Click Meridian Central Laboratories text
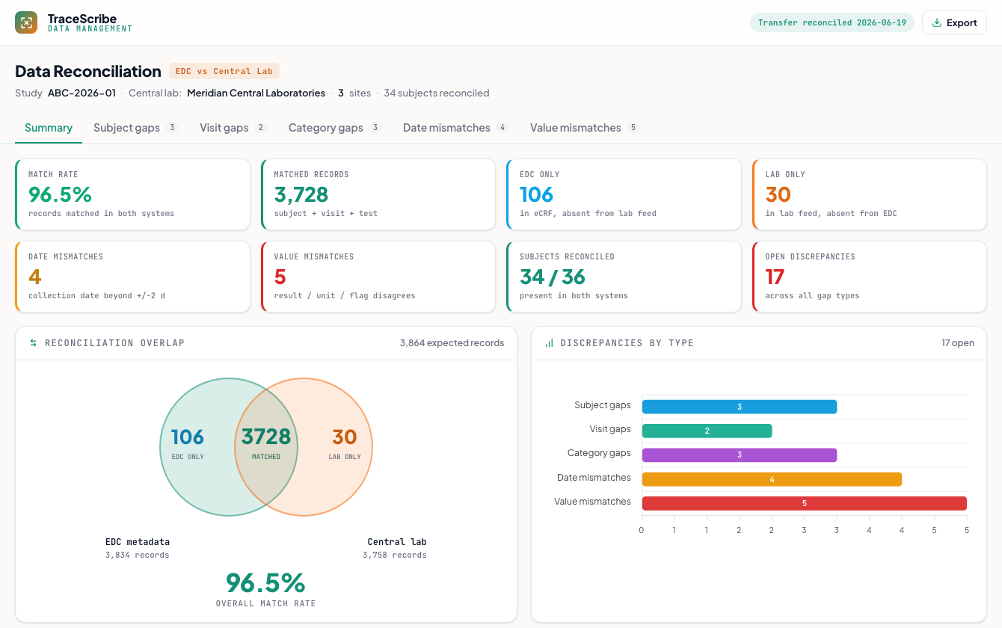 256,93
